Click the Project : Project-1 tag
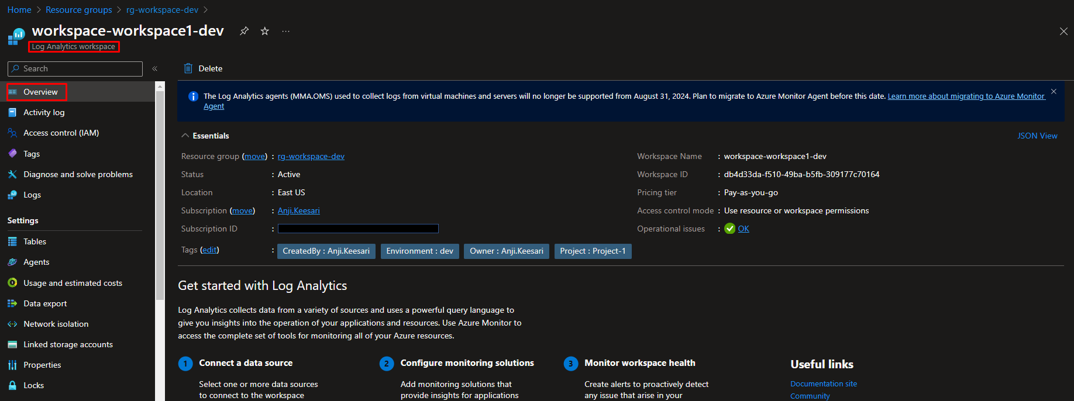1074x401 pixels. point(593,251)
